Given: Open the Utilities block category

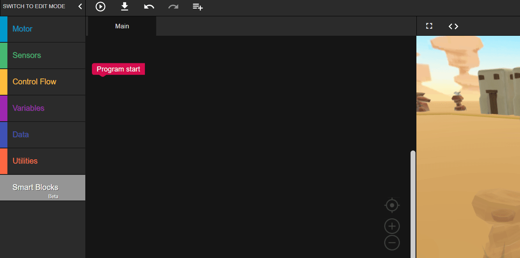Looking at the screenshot, I should (43, 161).
